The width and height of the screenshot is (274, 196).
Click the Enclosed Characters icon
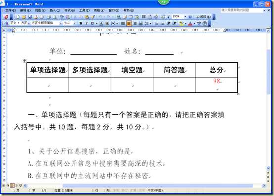(x=205, y=23)
